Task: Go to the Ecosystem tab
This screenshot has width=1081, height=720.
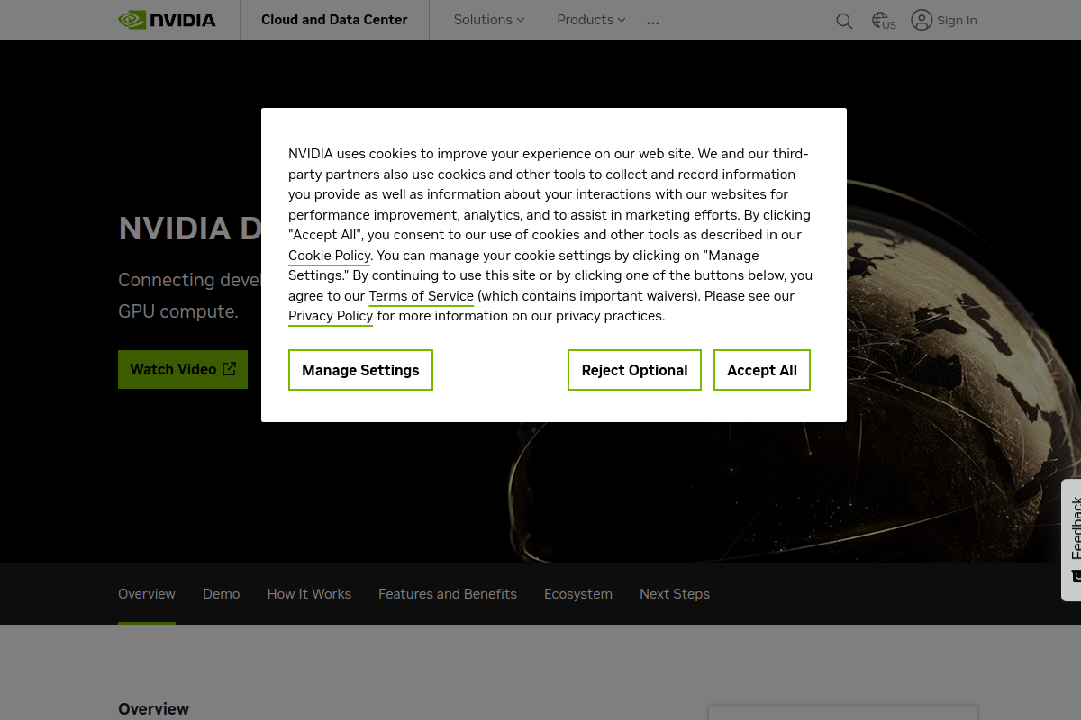Action: [x=578, y=594]
